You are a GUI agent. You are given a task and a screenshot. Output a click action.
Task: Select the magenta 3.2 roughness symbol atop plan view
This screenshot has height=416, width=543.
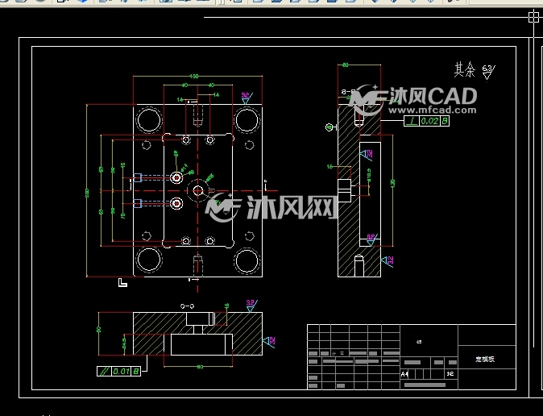tap(247, 98)
